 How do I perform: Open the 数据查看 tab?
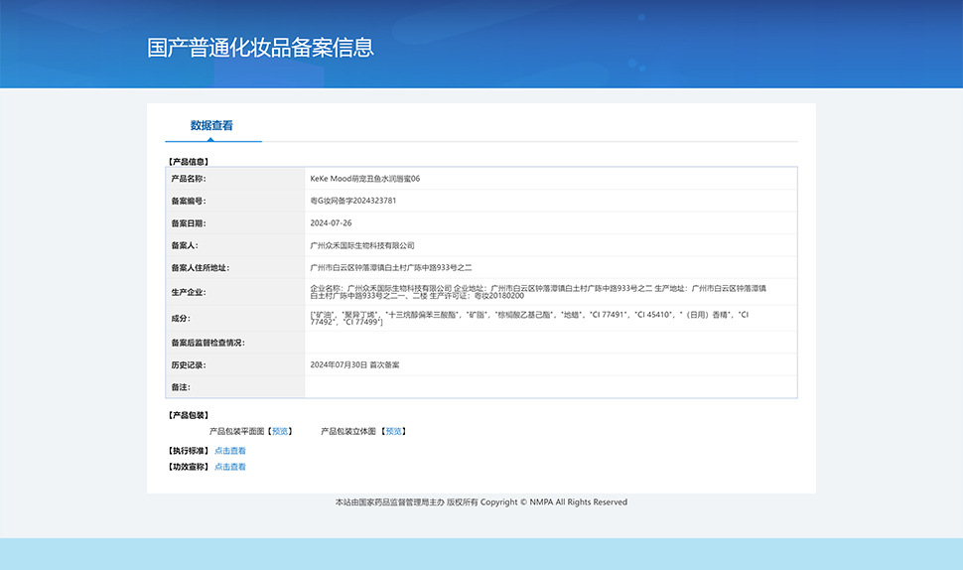point(211,125)
